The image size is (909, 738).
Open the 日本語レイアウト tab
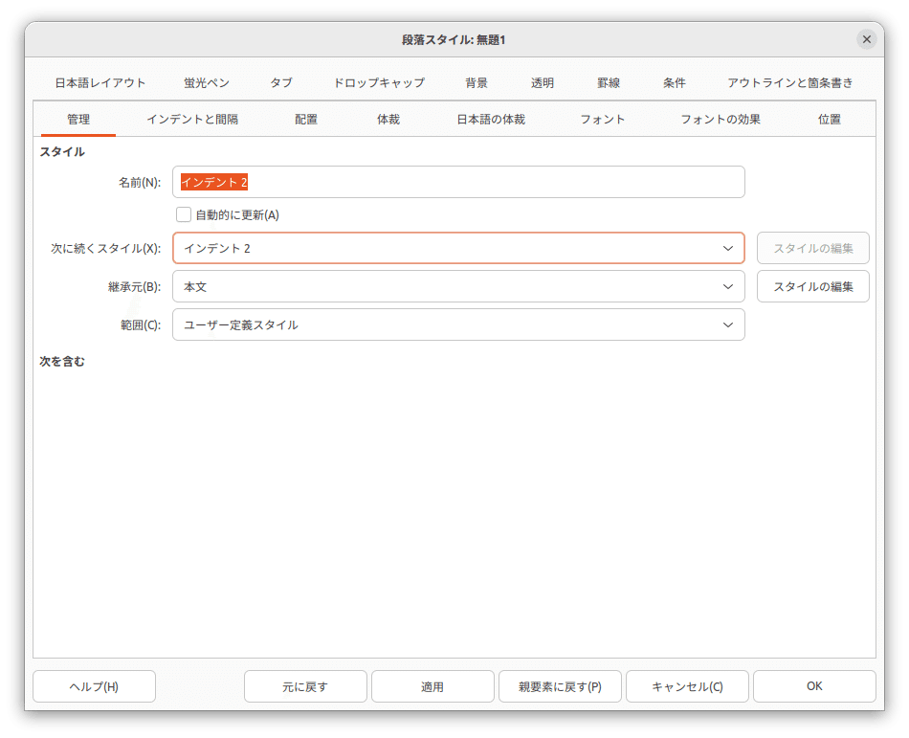[100, 83]
